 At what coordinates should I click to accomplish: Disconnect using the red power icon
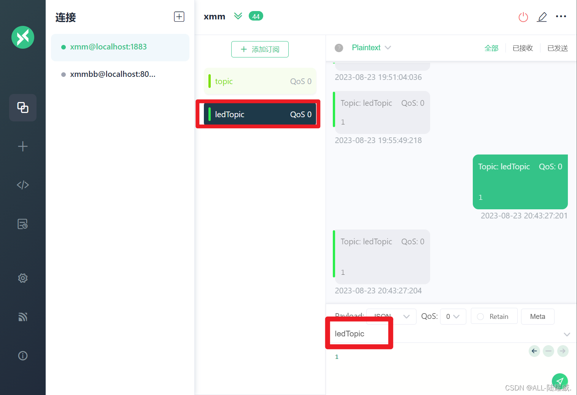pos(523,17)
